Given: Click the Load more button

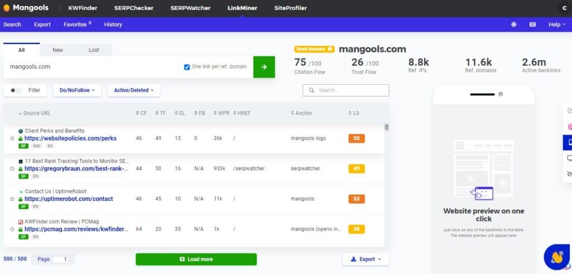Looking at the screenshot, I should pos(196,259).
